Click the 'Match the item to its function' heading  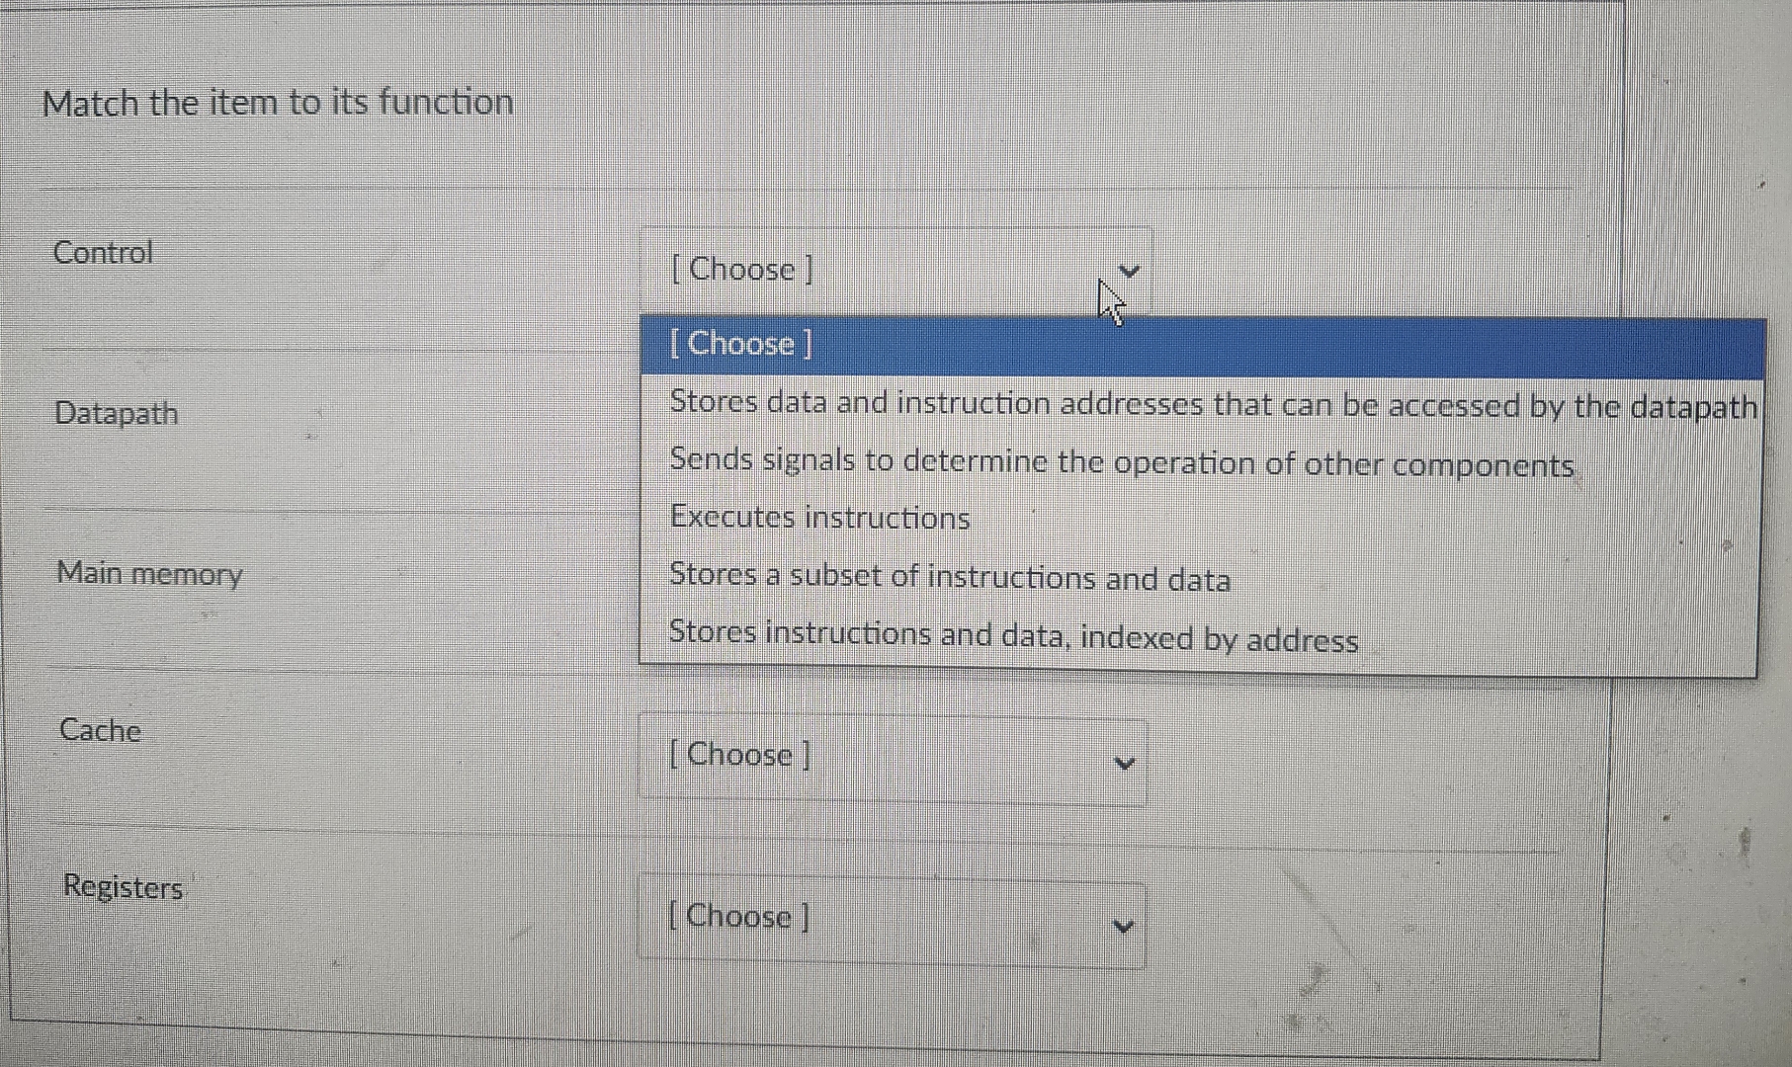coord(278,102)
